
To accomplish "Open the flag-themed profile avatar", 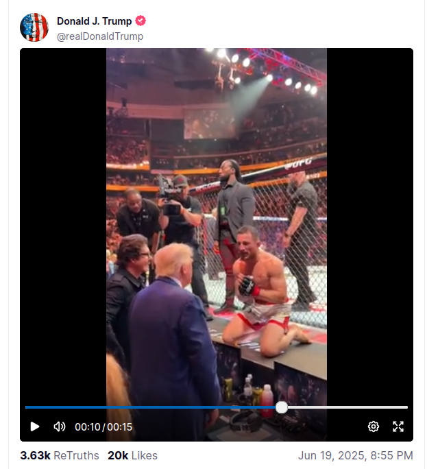I will coord(34,27).
